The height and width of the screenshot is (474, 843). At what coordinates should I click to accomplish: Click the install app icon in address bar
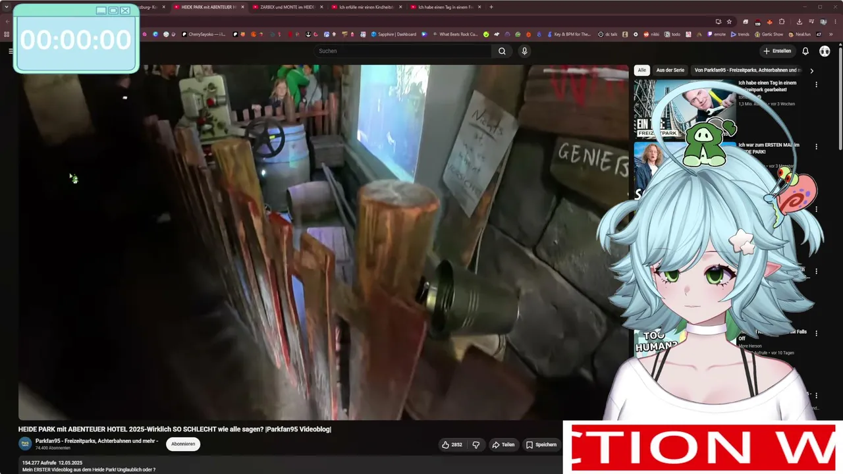pos(719,22)
